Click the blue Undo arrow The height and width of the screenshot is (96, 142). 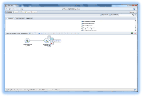(39, 33)
